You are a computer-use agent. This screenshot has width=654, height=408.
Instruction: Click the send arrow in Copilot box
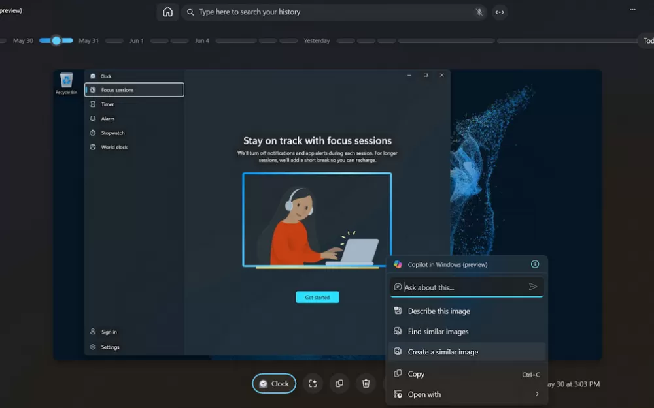tap(533, 287)
